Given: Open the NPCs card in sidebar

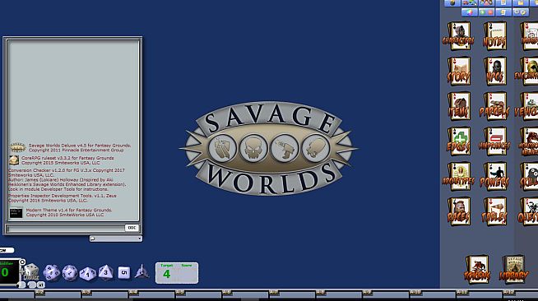Looking at the screenshot, I should 494,71.
